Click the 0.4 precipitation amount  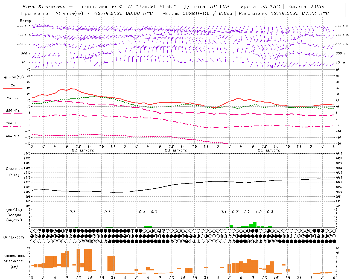tap(142, 212)
